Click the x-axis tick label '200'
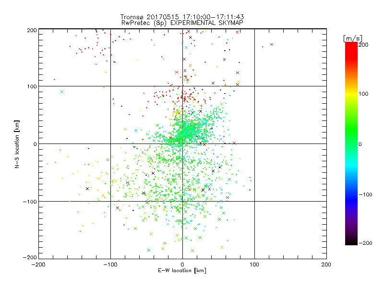The image size is (384, 288). tap(326, 264)
